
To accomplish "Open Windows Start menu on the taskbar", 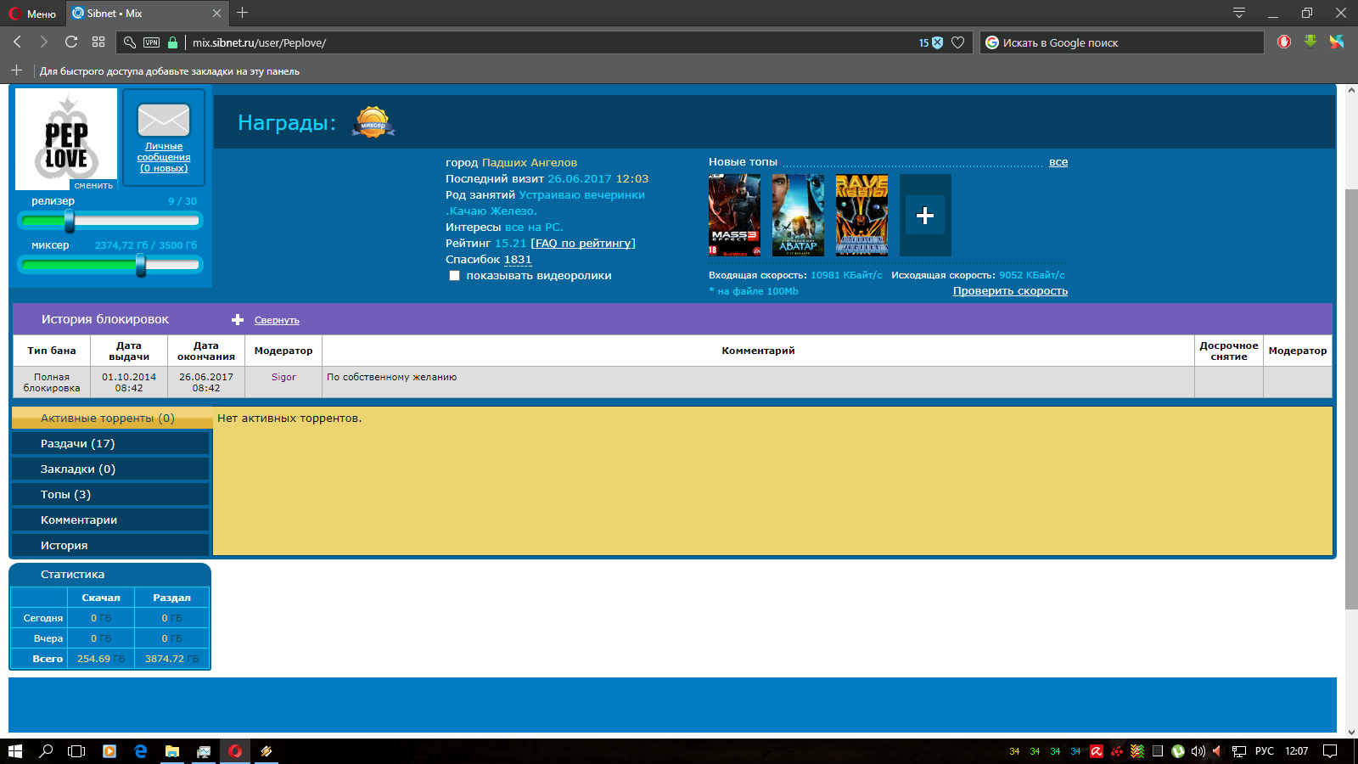I will (15, 751).
